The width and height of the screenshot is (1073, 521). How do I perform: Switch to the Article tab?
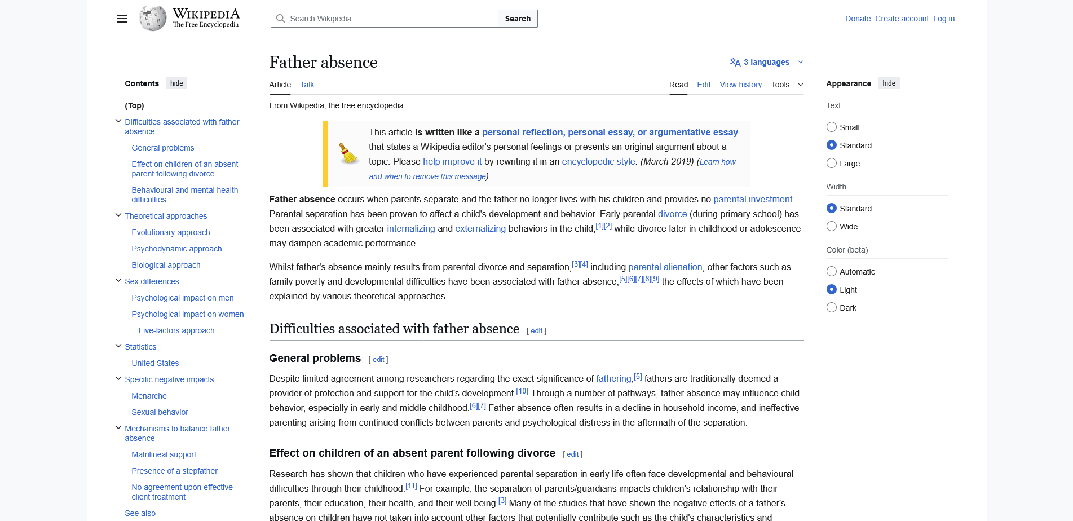point(280,85)
